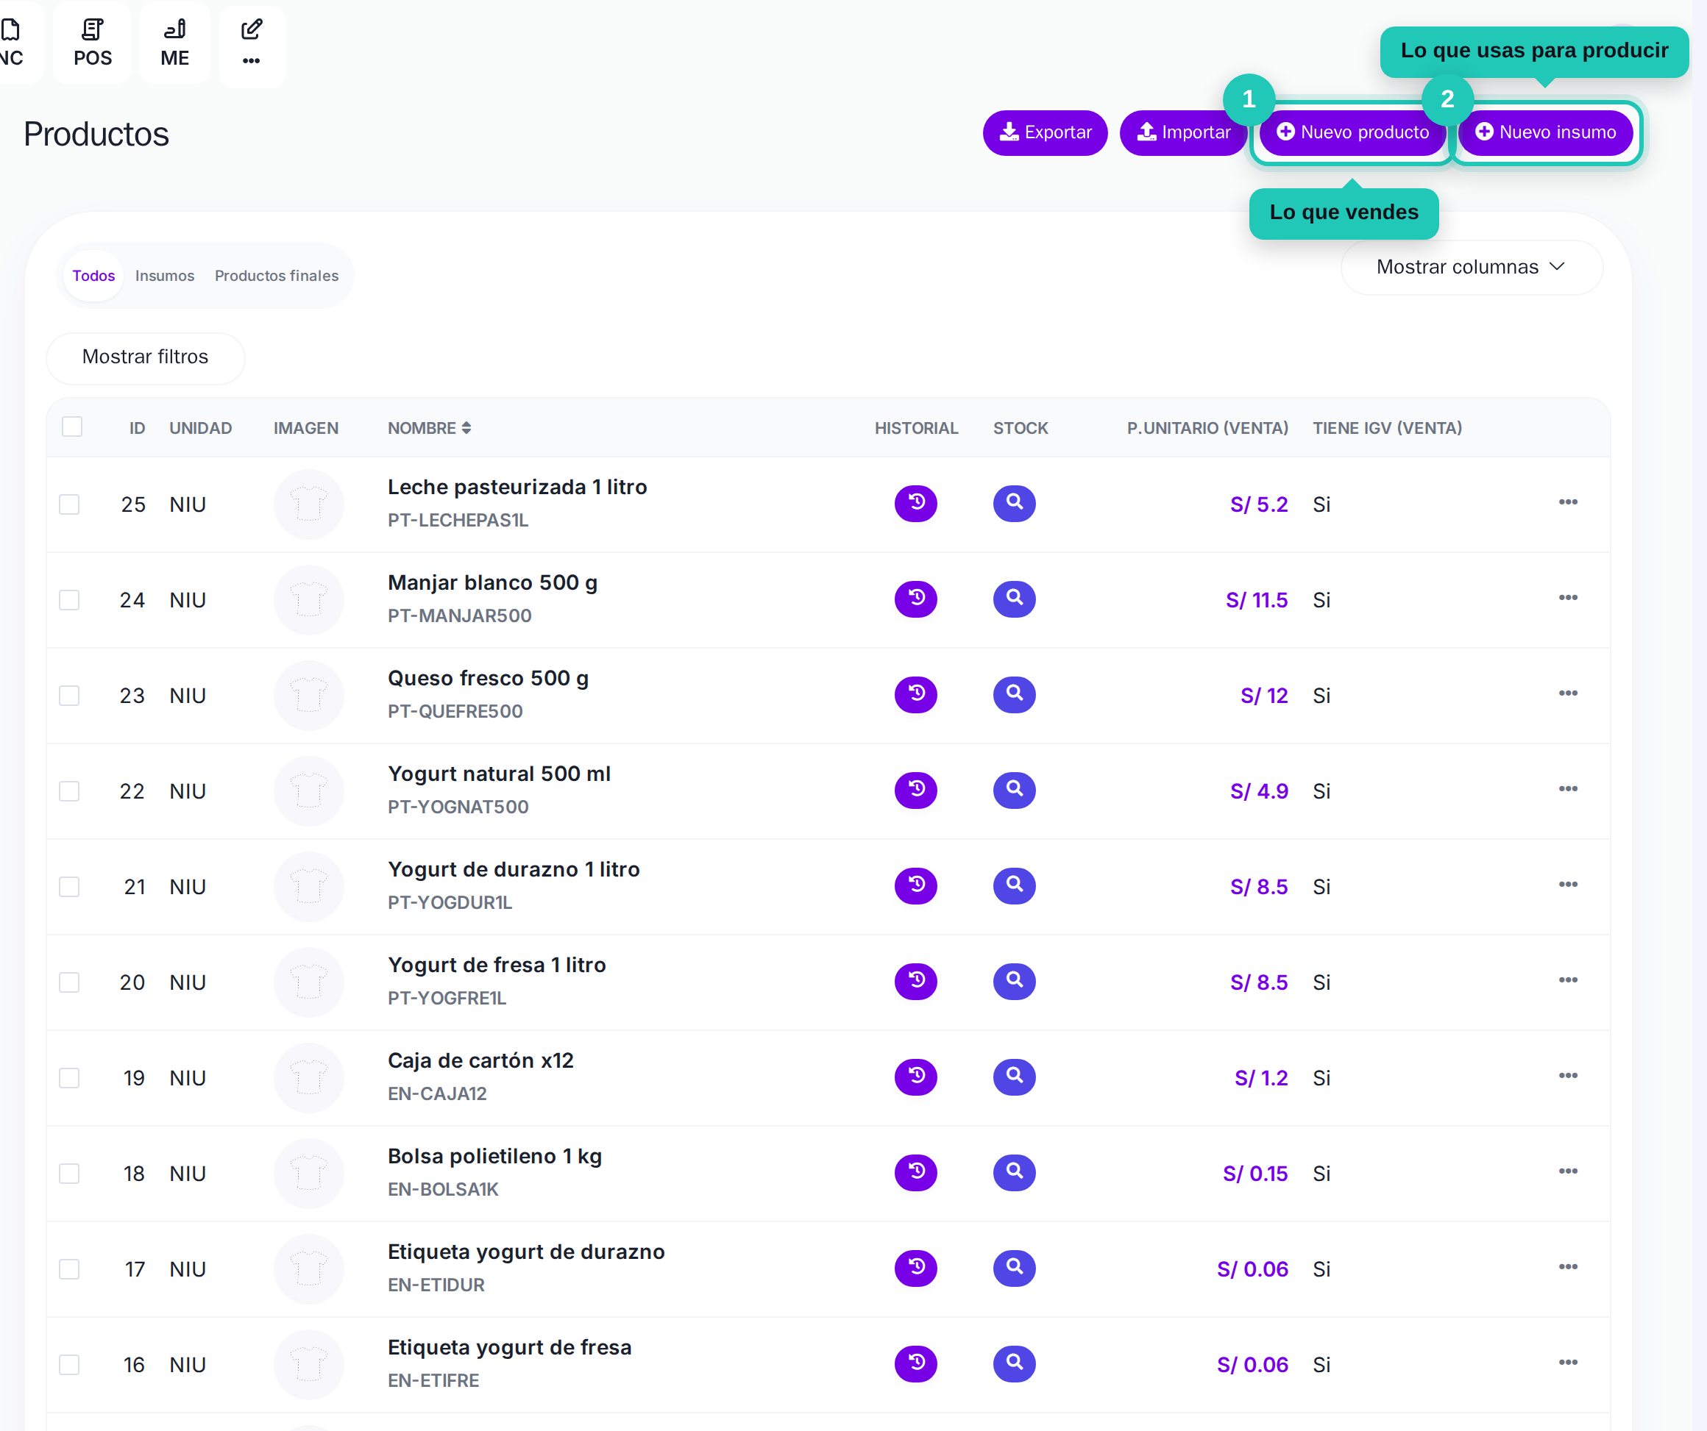Expand the Mostrar columnas dropdown

click(1472, 268)
